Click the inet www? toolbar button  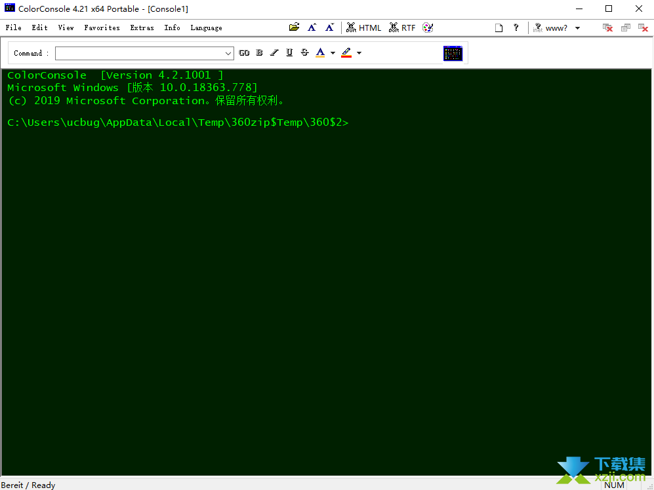550,28
